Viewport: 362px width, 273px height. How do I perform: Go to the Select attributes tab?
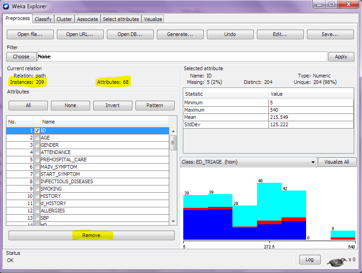(x=121, y=19)
